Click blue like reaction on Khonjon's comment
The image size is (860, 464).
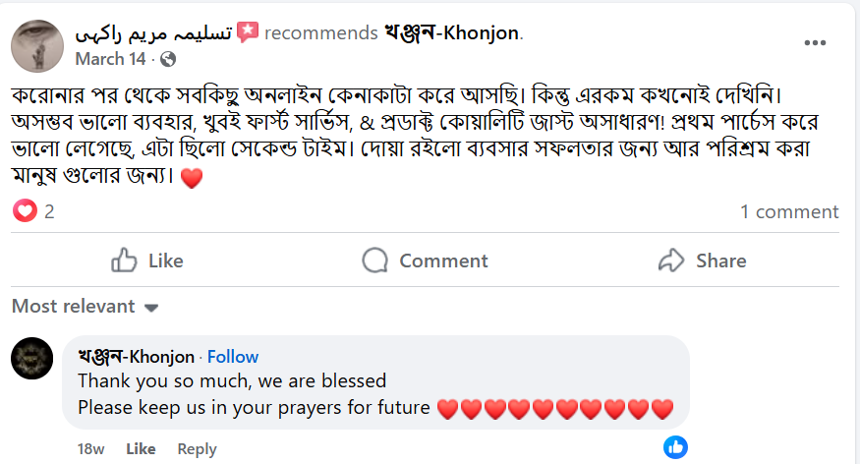coord(675,447)
